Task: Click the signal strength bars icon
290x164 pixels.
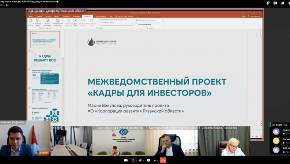Action: pos(7,5)
